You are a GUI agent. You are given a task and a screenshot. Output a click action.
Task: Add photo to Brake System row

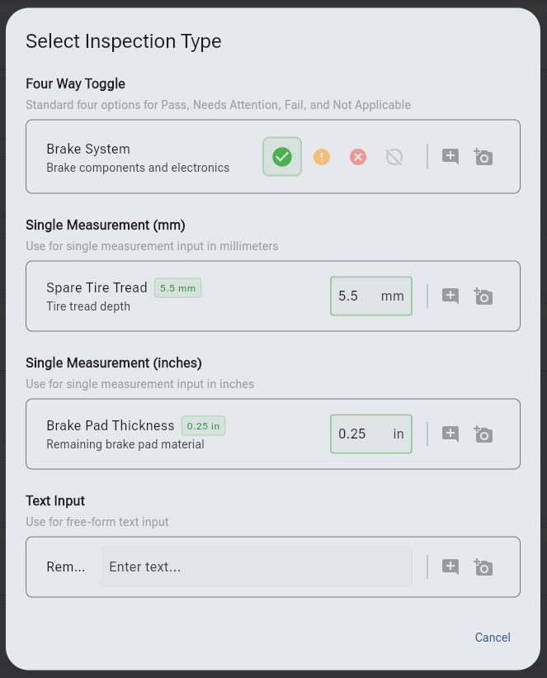point(483,156)
